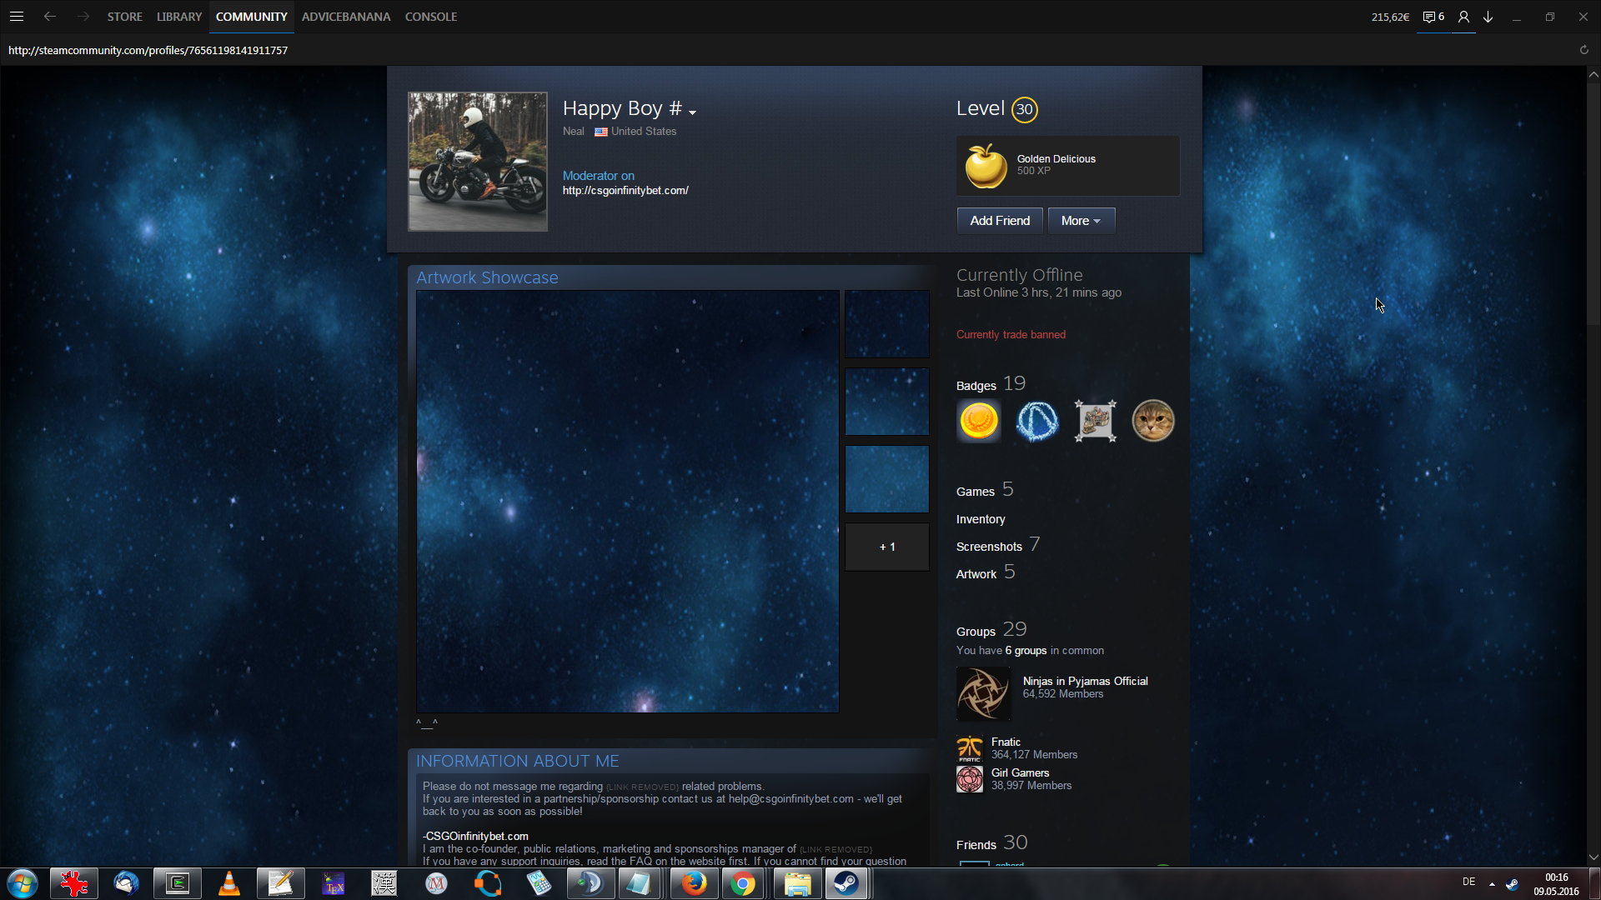Open the friends list person icon
This screenshot has height=900, width=1601.
click(1463, 17)
